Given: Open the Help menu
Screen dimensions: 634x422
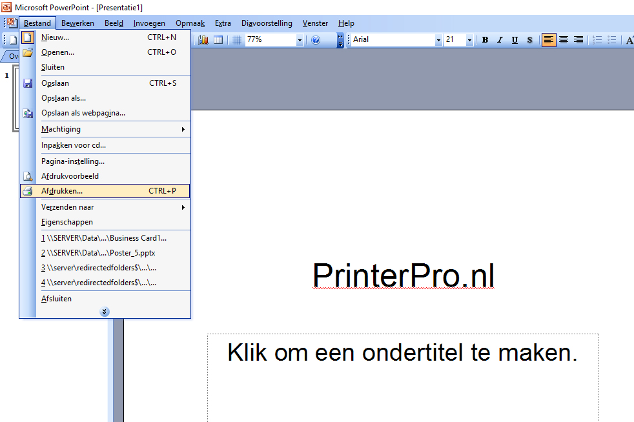Looking at the screenshot, I should (346, 23).
